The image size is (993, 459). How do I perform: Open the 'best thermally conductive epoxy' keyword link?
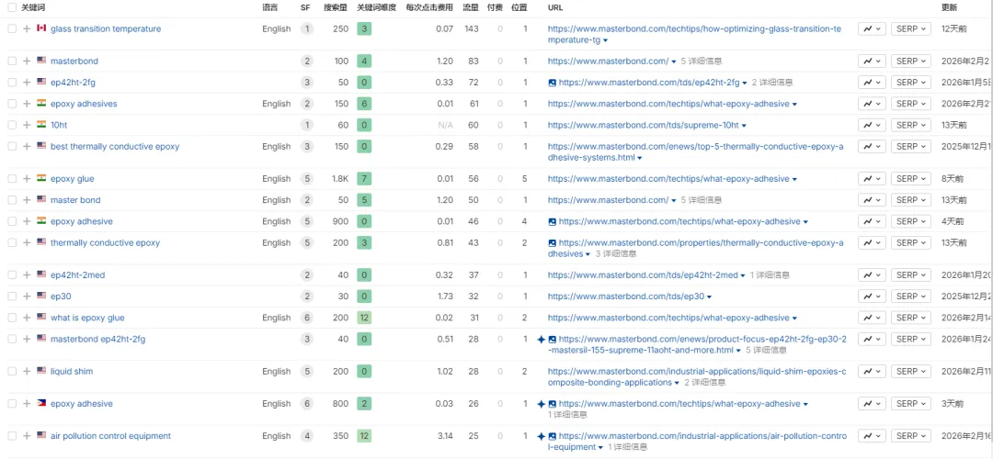coord(115,147)
